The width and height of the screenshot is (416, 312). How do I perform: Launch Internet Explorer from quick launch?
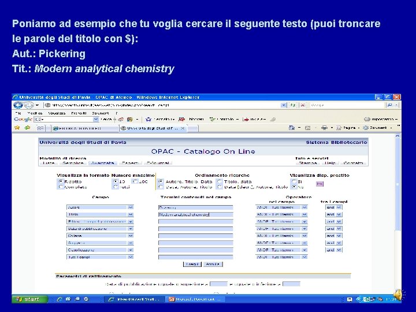(x=60, y=299)
